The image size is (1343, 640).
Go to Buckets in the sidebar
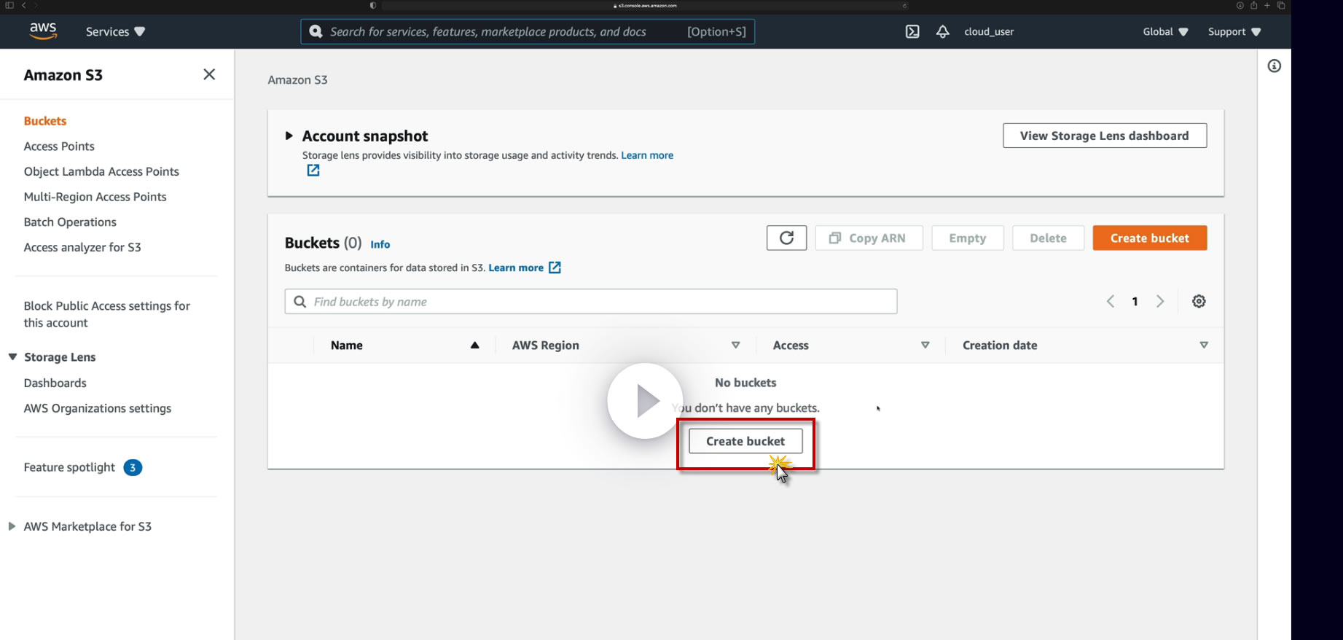point(45,121)
